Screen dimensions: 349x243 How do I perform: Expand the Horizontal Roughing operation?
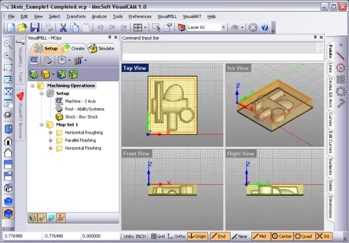coord(51,133)
